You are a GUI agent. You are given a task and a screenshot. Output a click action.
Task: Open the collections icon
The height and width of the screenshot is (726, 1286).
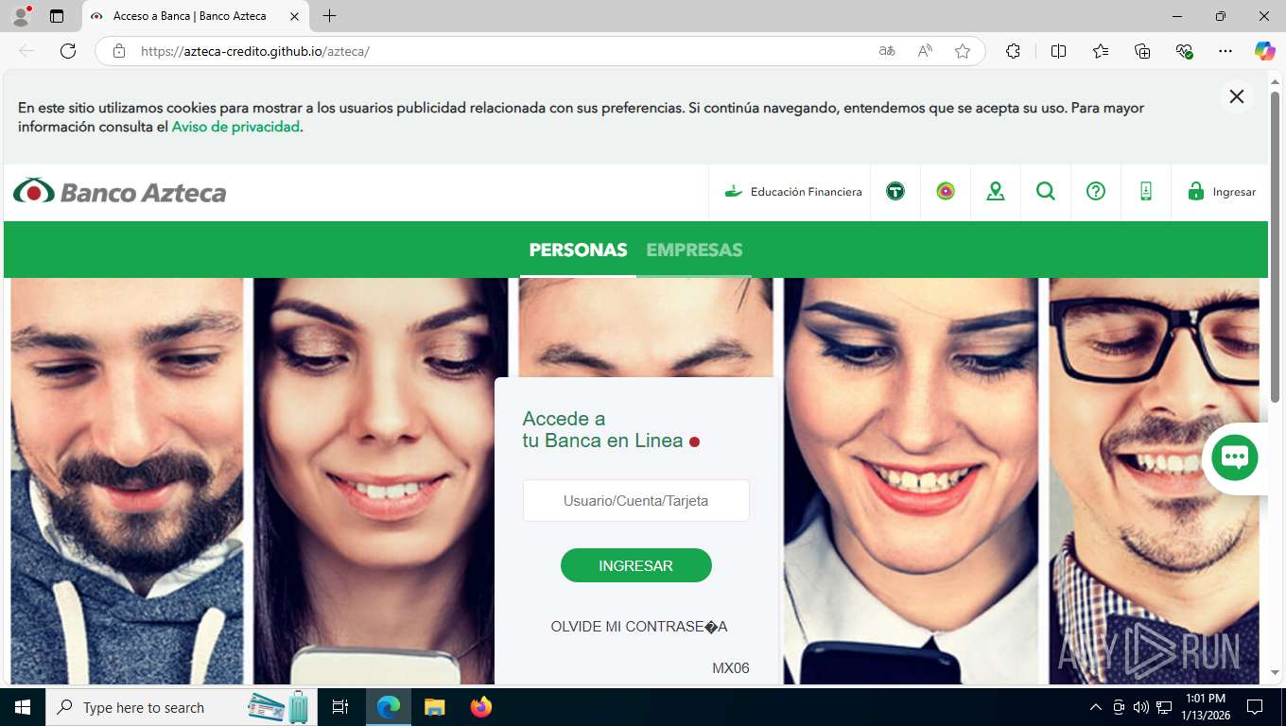tap(1142, 51)
